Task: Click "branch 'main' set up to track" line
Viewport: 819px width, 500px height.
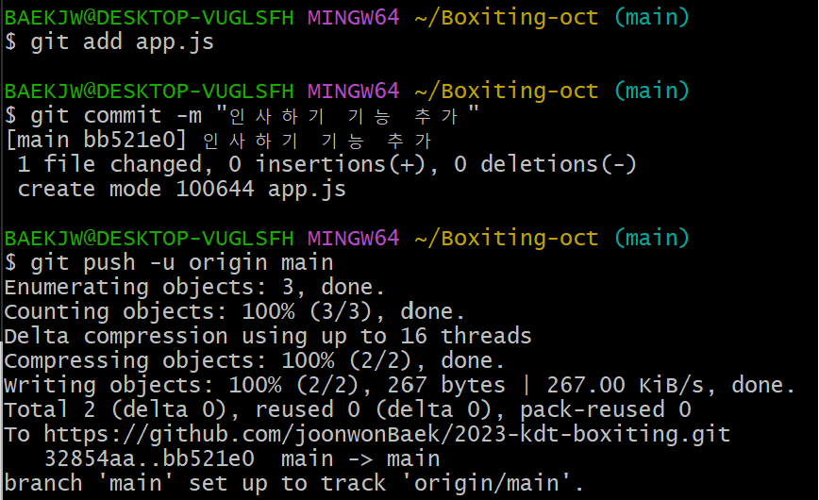Action: pos(293,483)
